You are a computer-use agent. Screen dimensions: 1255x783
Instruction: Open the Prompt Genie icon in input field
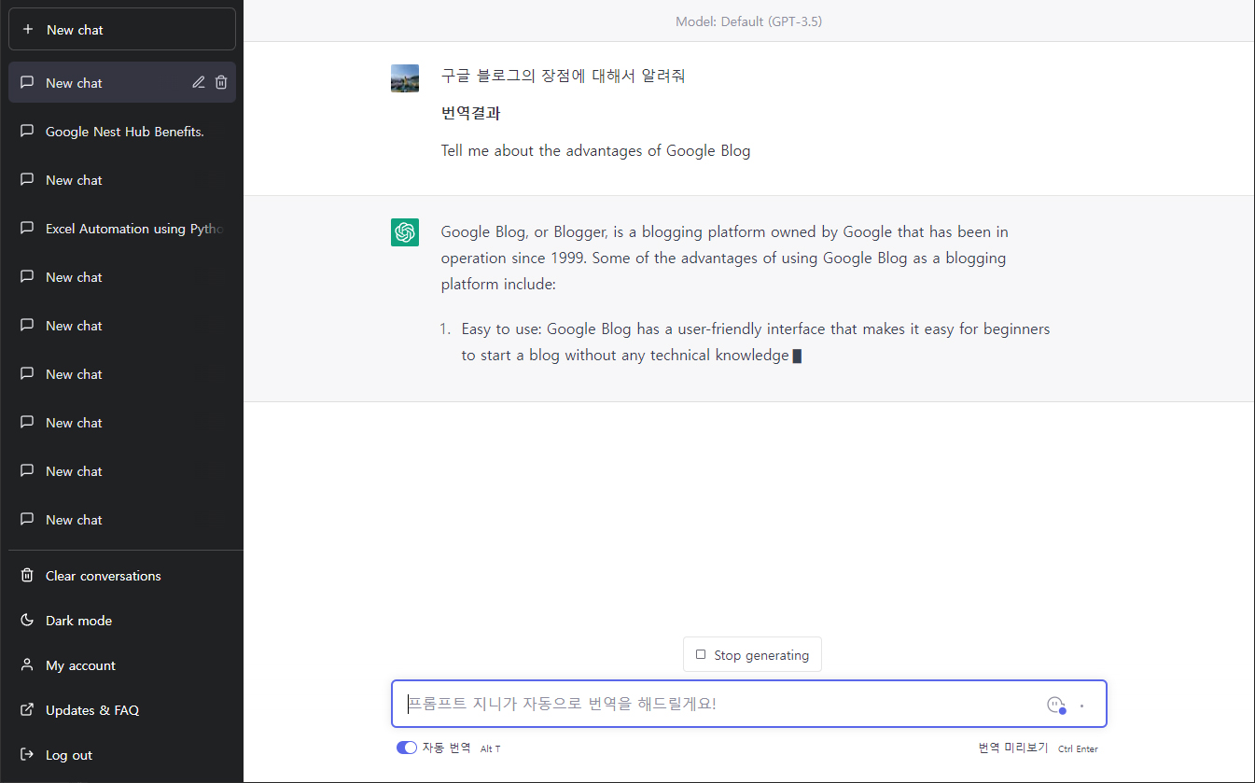1055,705
